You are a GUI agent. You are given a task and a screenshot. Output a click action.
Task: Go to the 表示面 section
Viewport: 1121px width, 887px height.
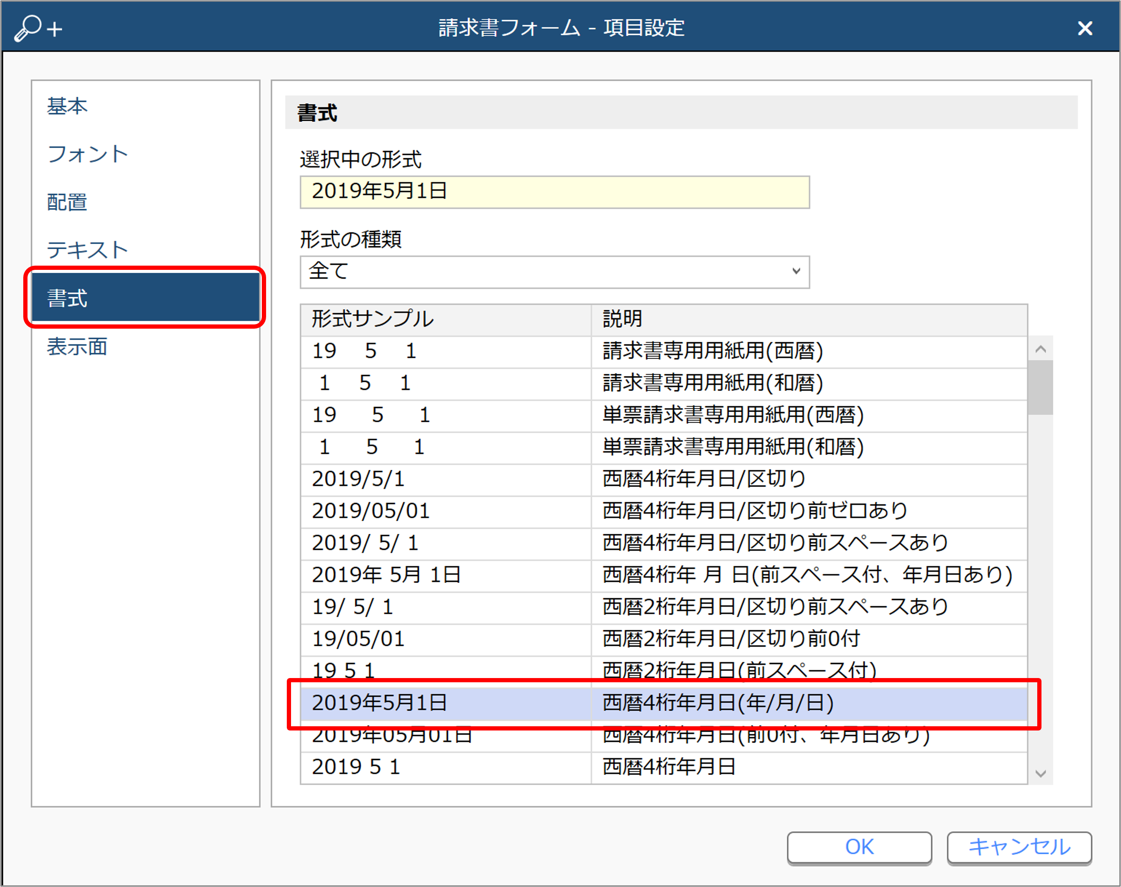point(146,346)
